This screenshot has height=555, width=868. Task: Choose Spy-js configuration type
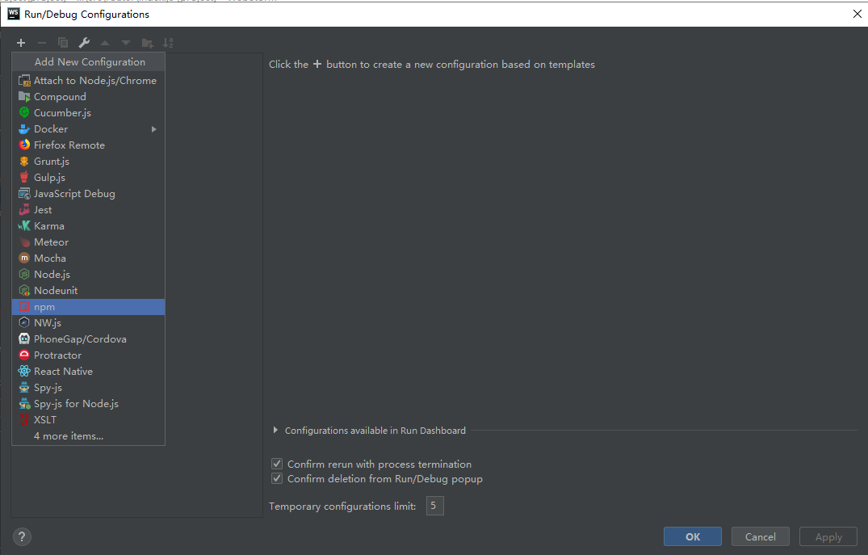pos(89,388)
